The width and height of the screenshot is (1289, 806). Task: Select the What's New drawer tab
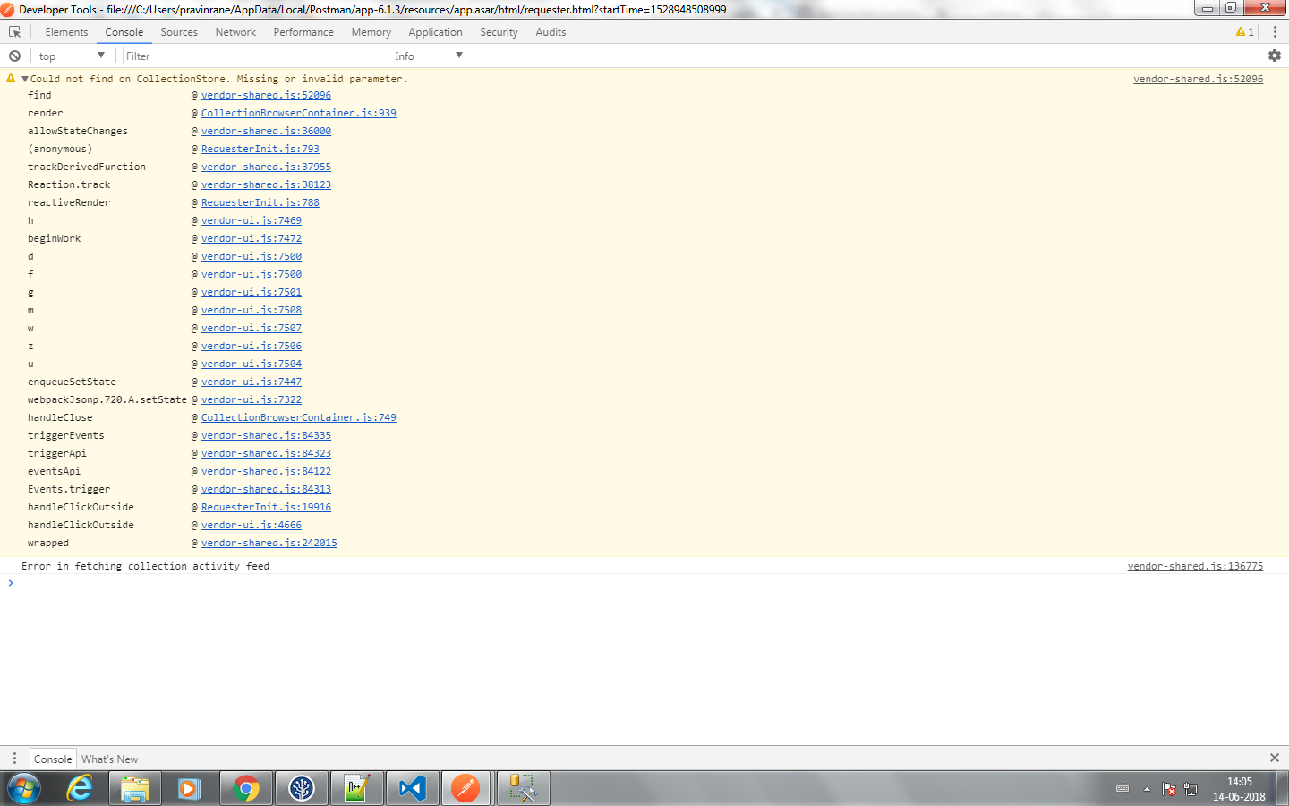click(108, 759)
